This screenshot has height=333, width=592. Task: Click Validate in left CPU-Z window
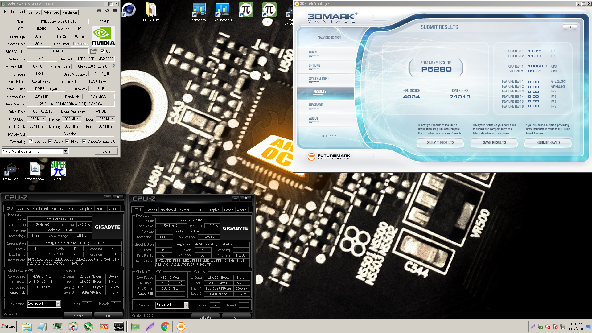point(77,316)
